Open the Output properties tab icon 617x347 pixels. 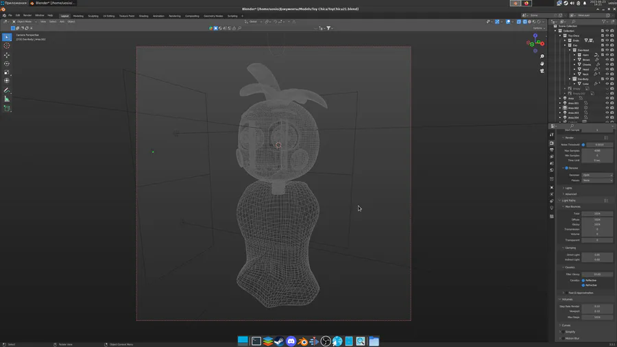552,150
